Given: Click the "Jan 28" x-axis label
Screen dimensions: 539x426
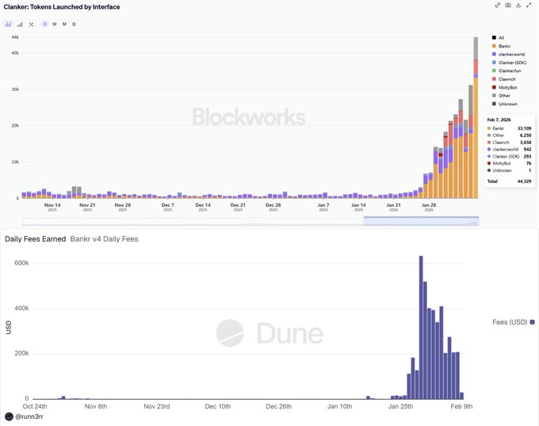Looking at the screenshot, I should pos(429,205).
